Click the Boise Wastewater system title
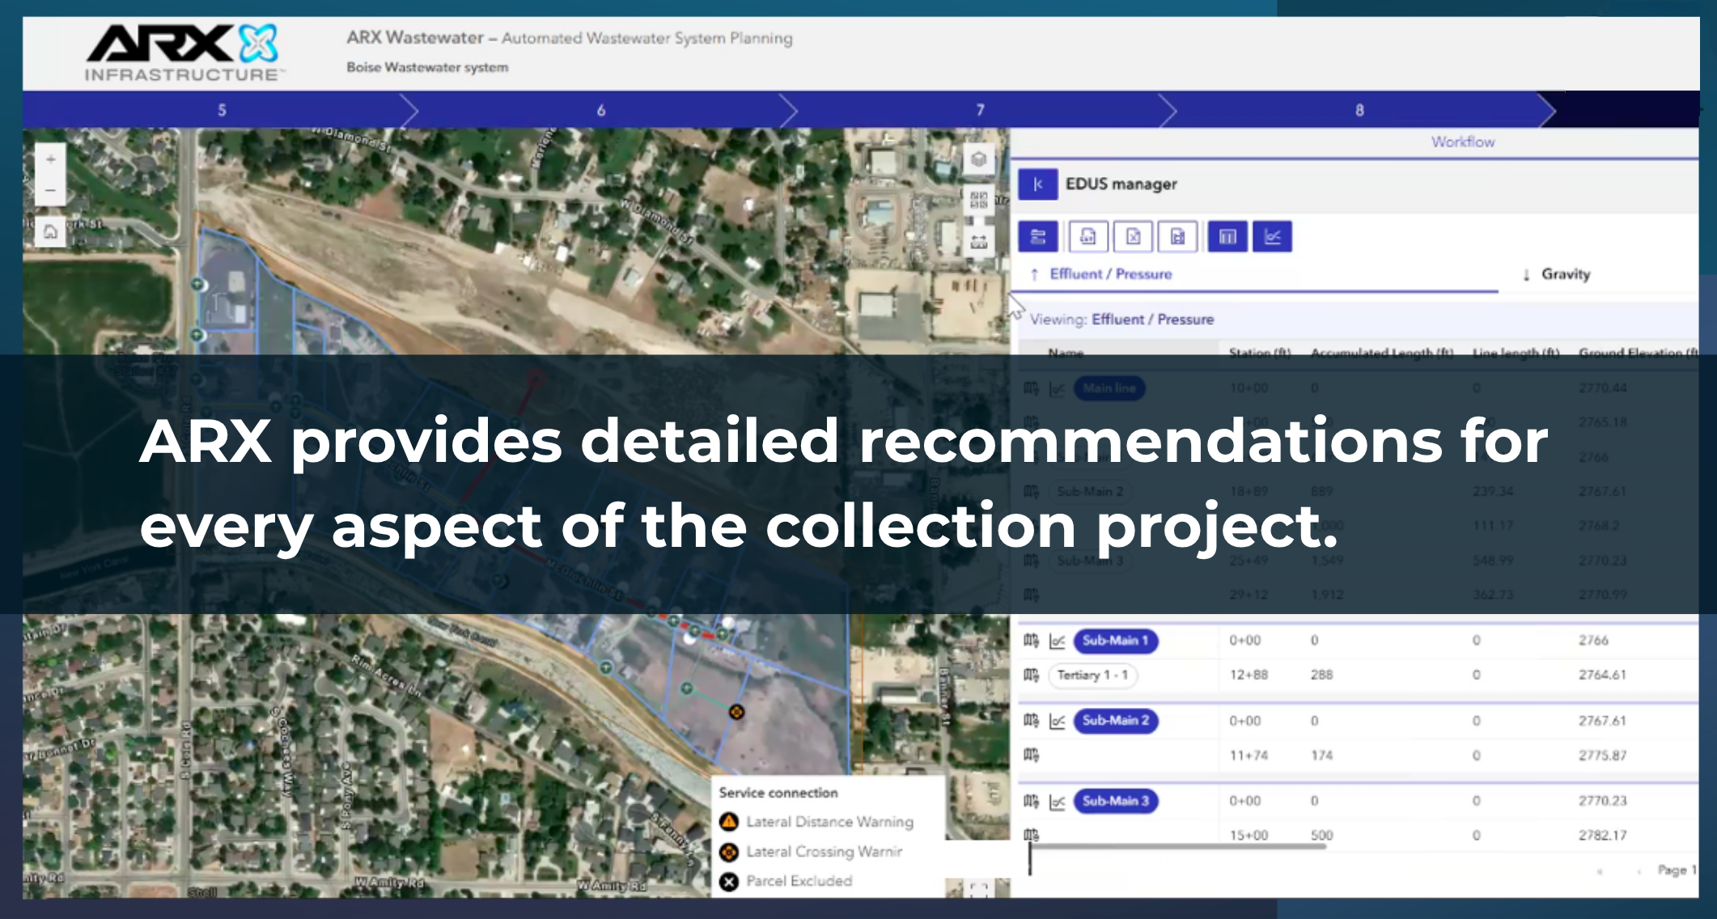 click(x=427, y=67)
